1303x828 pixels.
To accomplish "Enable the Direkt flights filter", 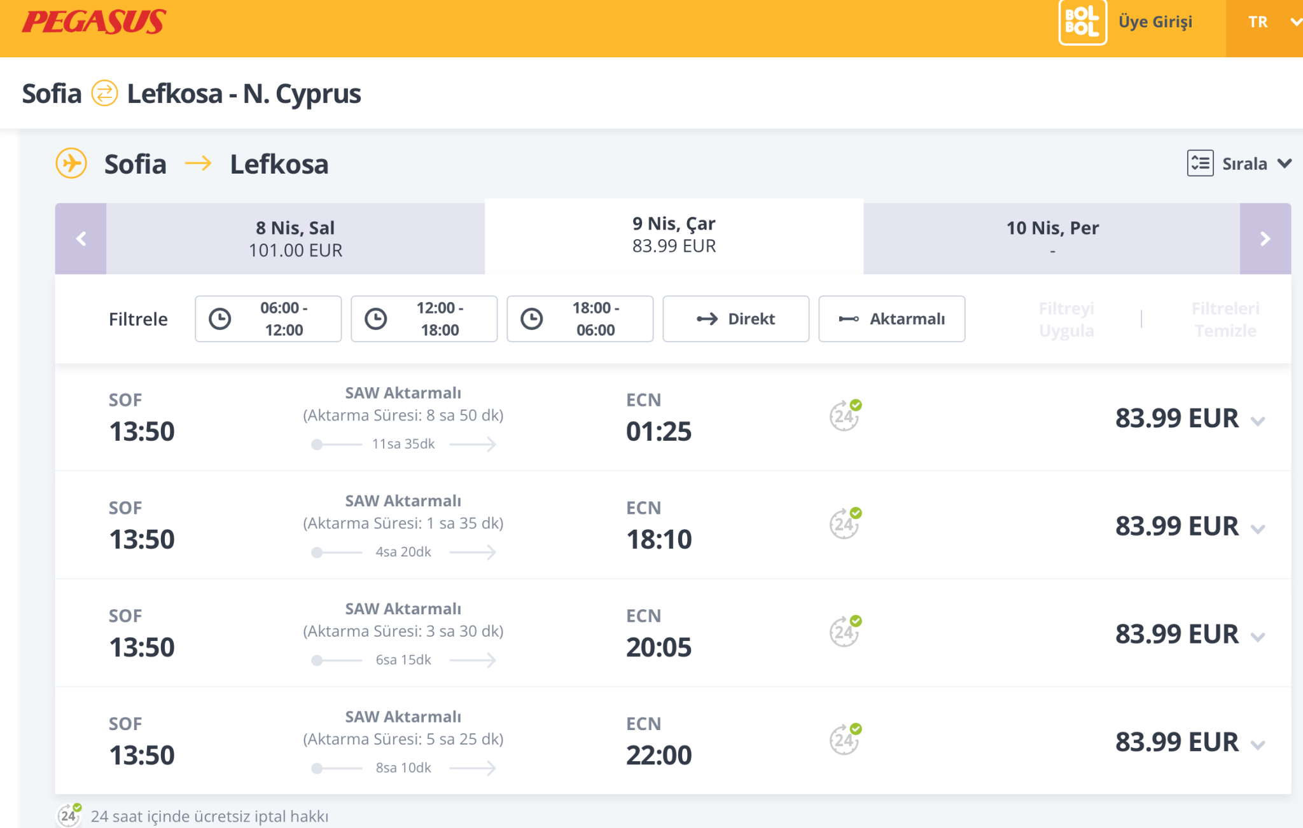I will 735,319.
